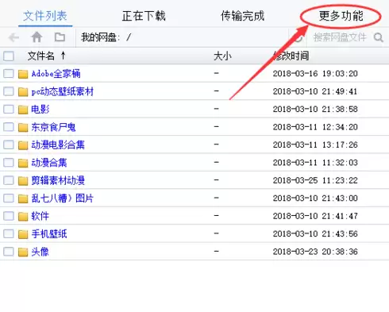Click the date 2018-03-25 11:23:22
389x312 pixels.
point(315,180)
